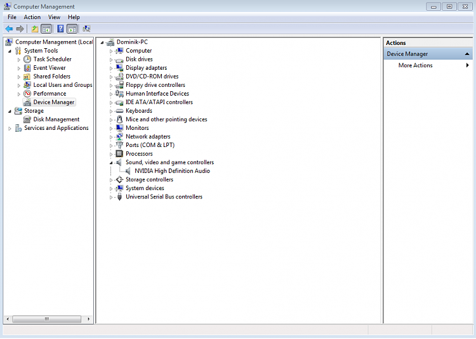Viewport: 476px width, 339px height.
Task: Select the Shared Folders label
Action: [51, 76]
